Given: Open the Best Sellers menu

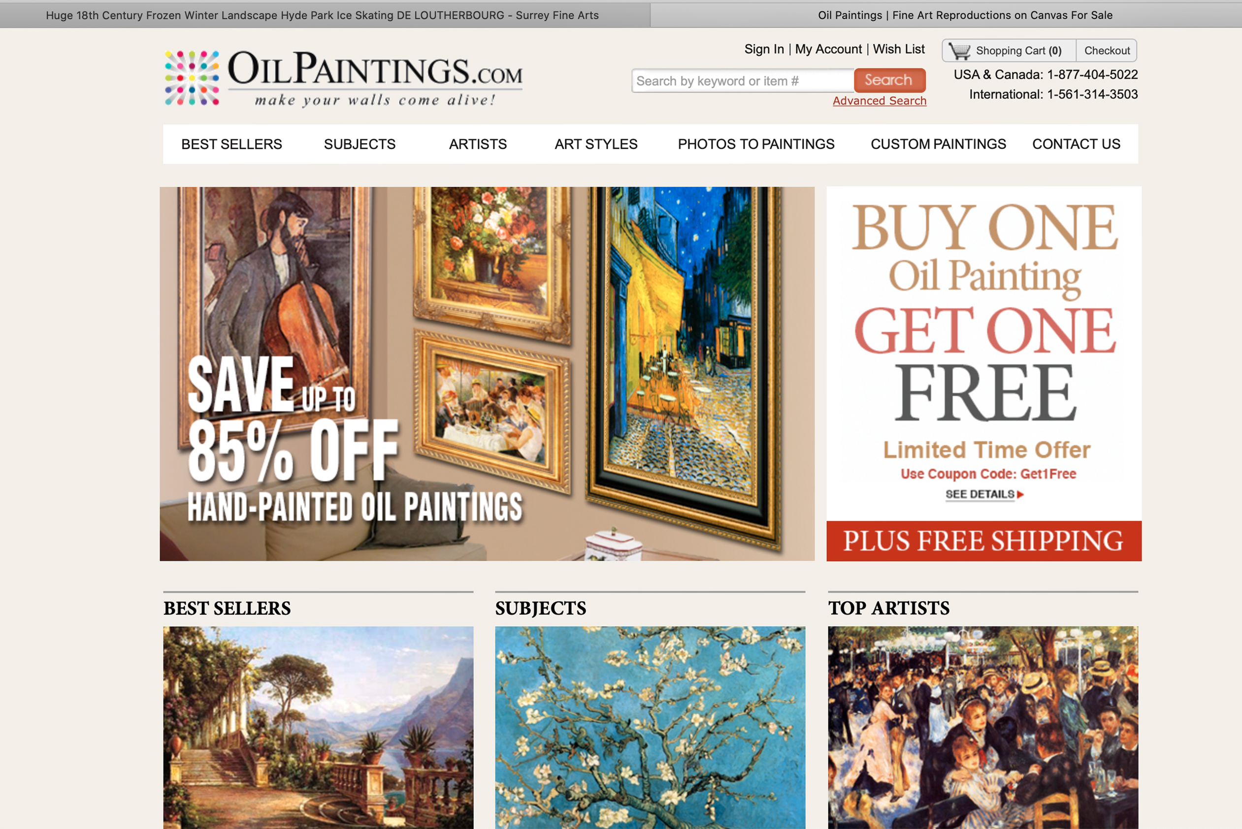Looking at the screenshot, I should [231, 144].
